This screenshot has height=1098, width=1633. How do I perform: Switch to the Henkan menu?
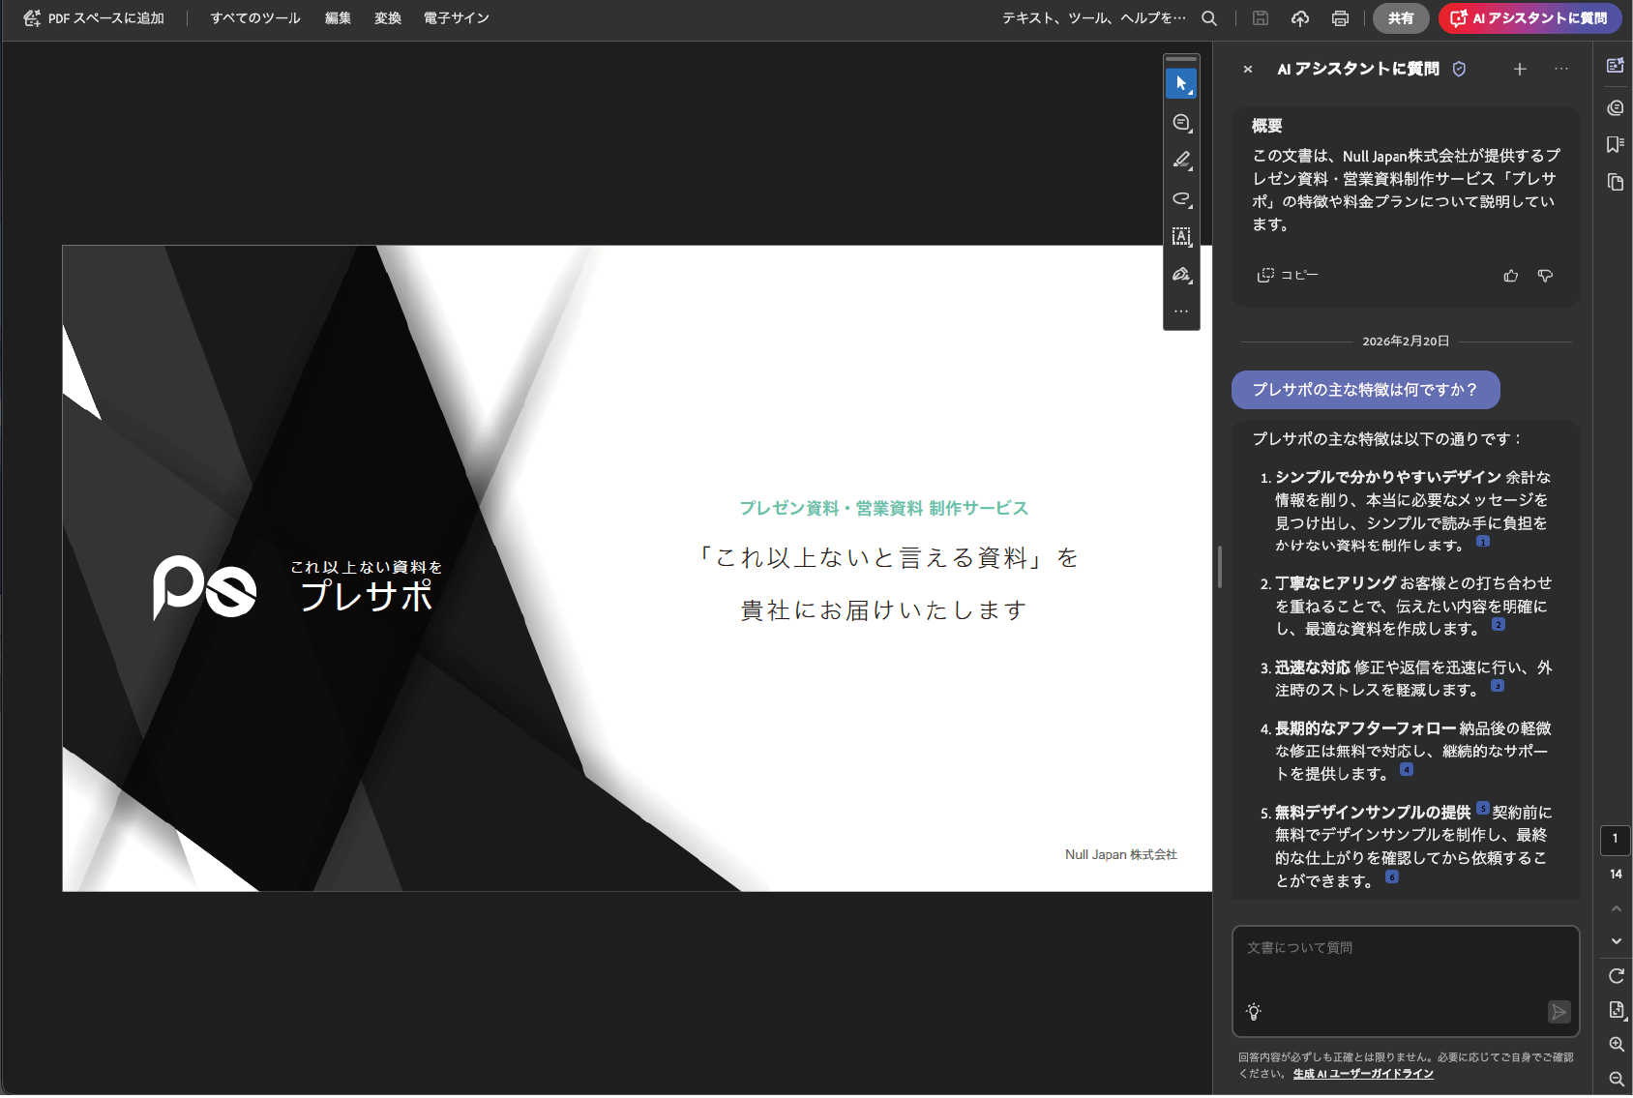tap(387, 17)
